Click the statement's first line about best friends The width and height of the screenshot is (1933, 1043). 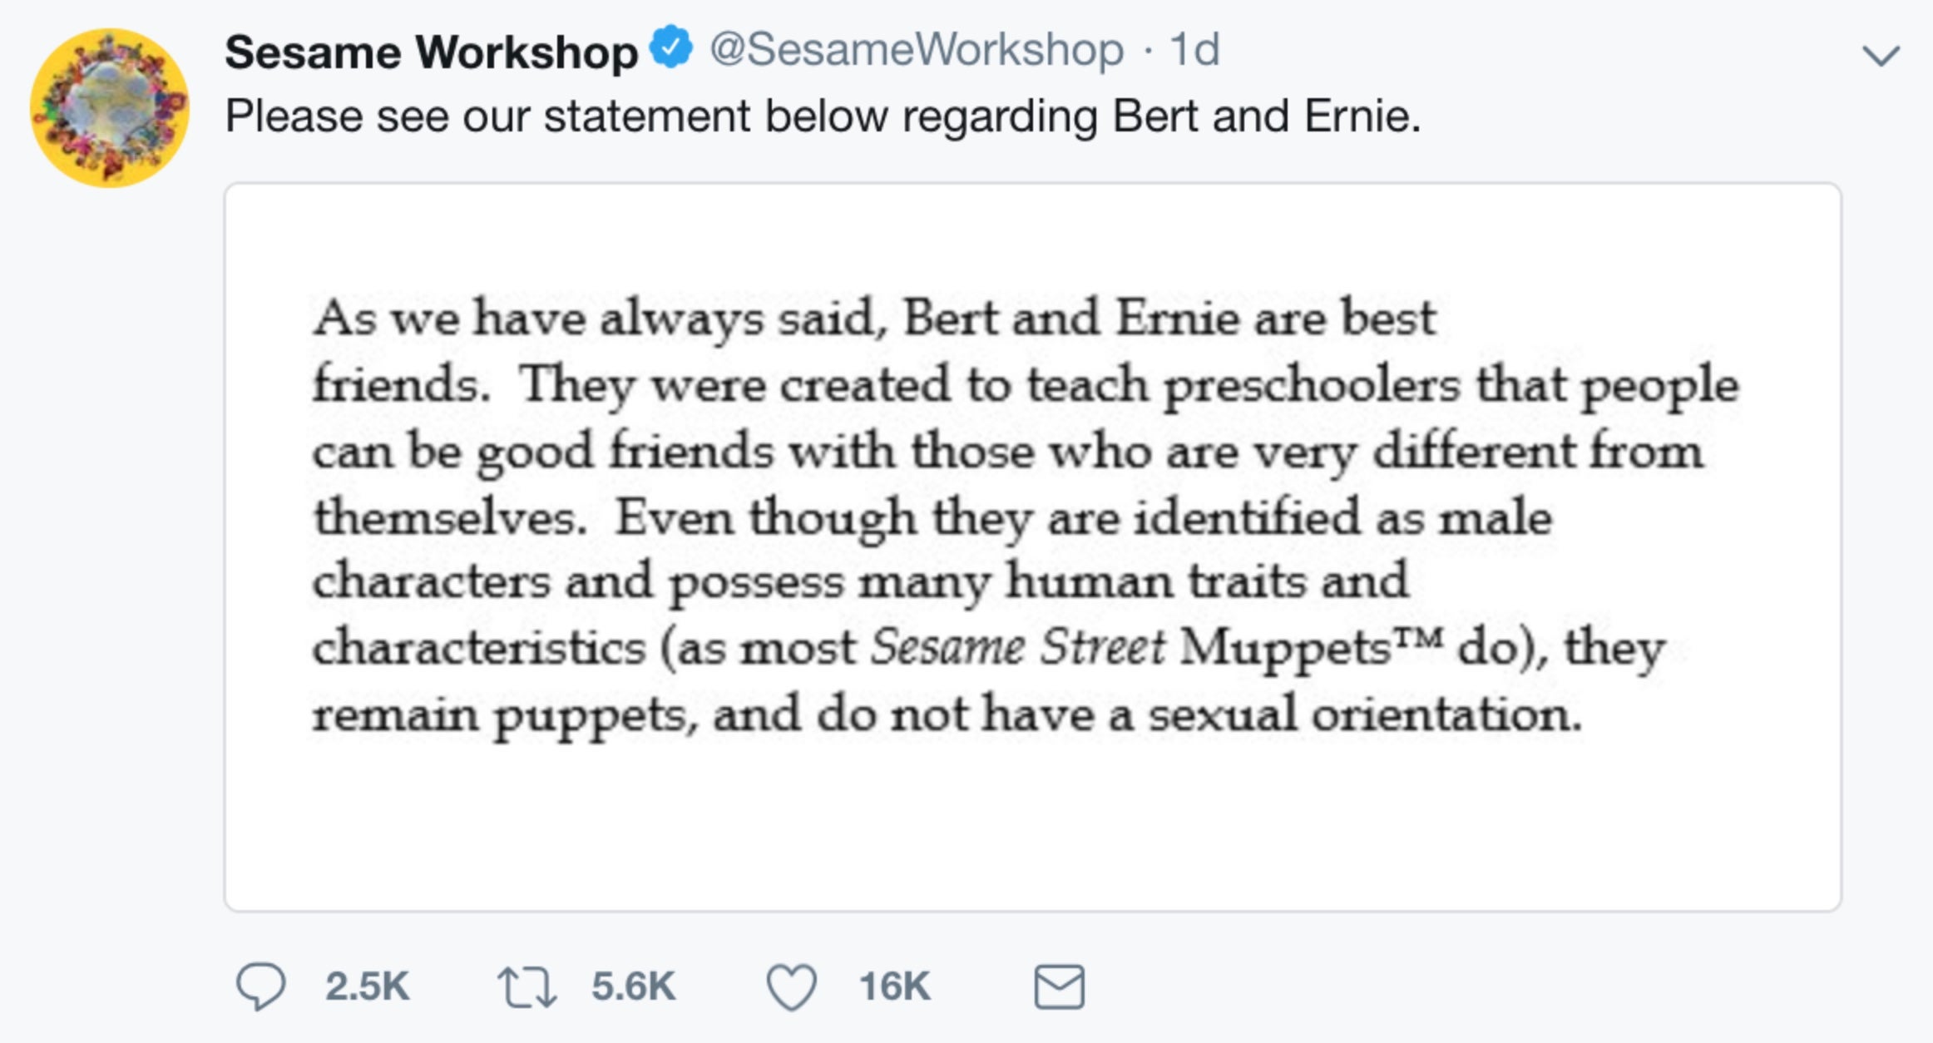(x=874, y=319)
